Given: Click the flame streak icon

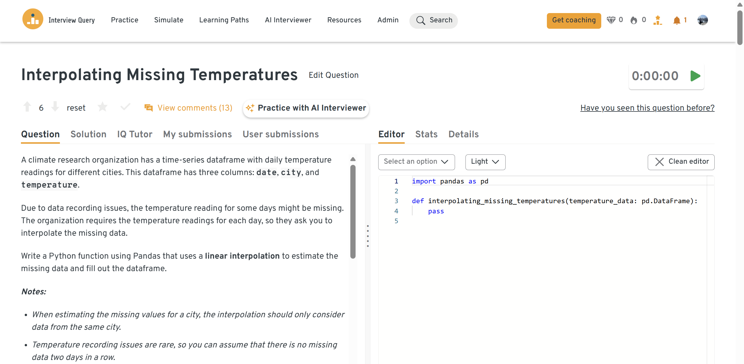Looking at the screenshot, I should point(634,20).
